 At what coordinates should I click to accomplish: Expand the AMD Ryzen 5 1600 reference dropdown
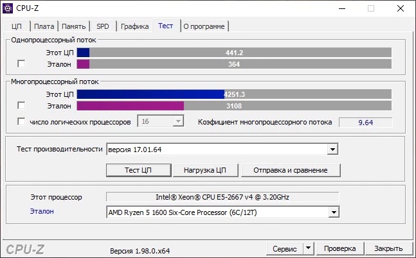pos(223,212)
